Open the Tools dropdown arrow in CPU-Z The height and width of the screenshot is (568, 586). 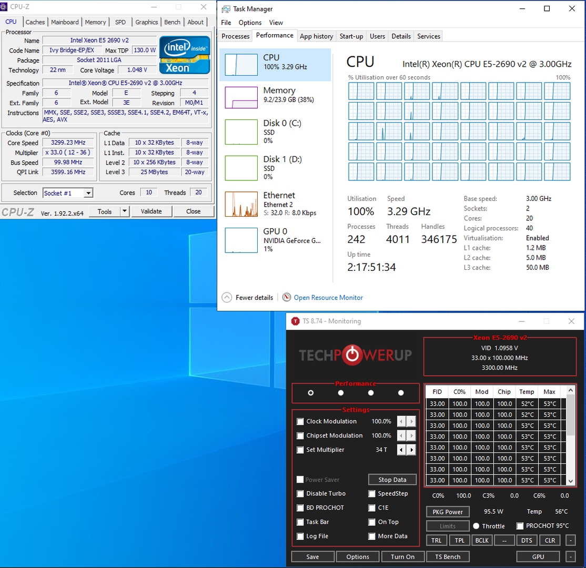point(125,211)
